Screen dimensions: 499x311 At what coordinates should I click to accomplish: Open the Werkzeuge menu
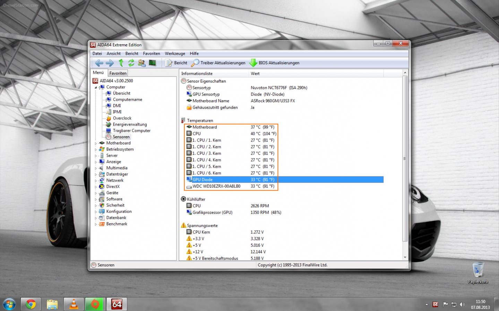pos(175,54)
